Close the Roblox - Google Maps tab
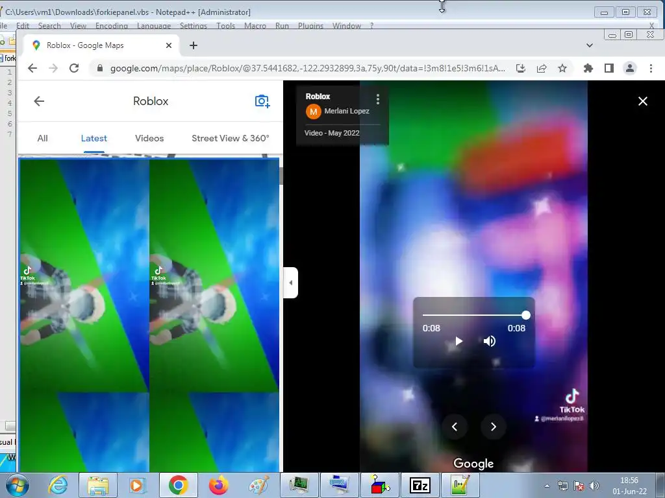 click(x=169, y=45)
